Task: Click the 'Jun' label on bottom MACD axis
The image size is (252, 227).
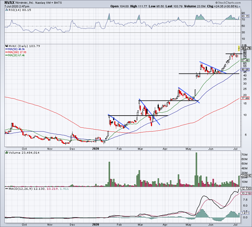Action: (x=211, y=224)
